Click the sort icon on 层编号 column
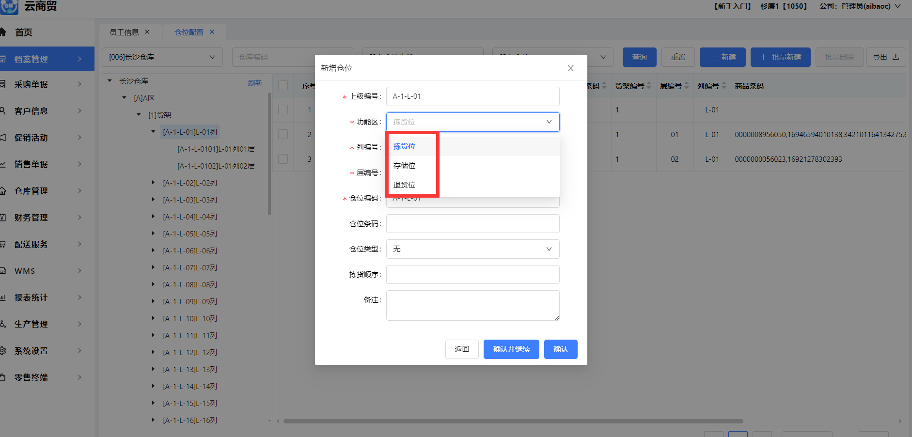Viewport: 912px width, 437px height. pyautogui.click(x=687, y=86)
